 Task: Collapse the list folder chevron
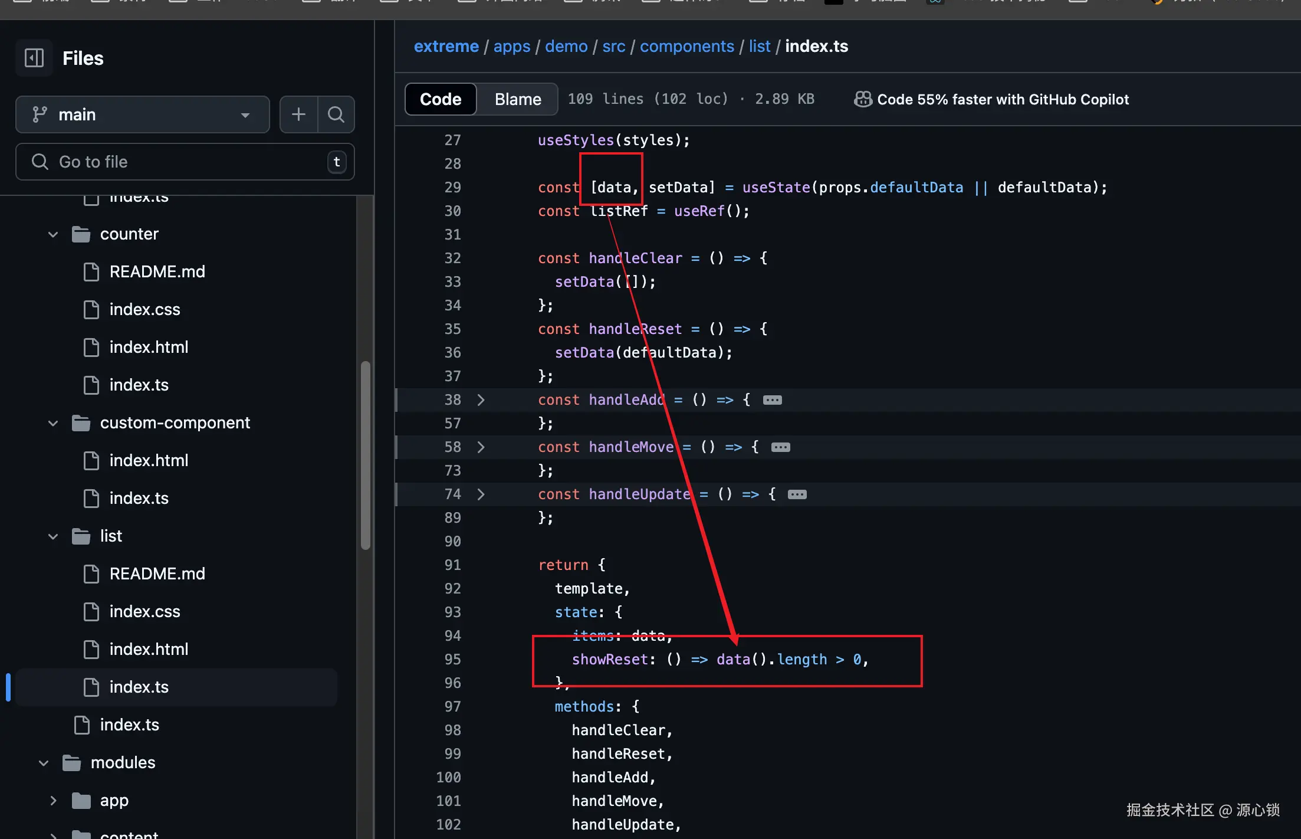click(x=53, y=536)
